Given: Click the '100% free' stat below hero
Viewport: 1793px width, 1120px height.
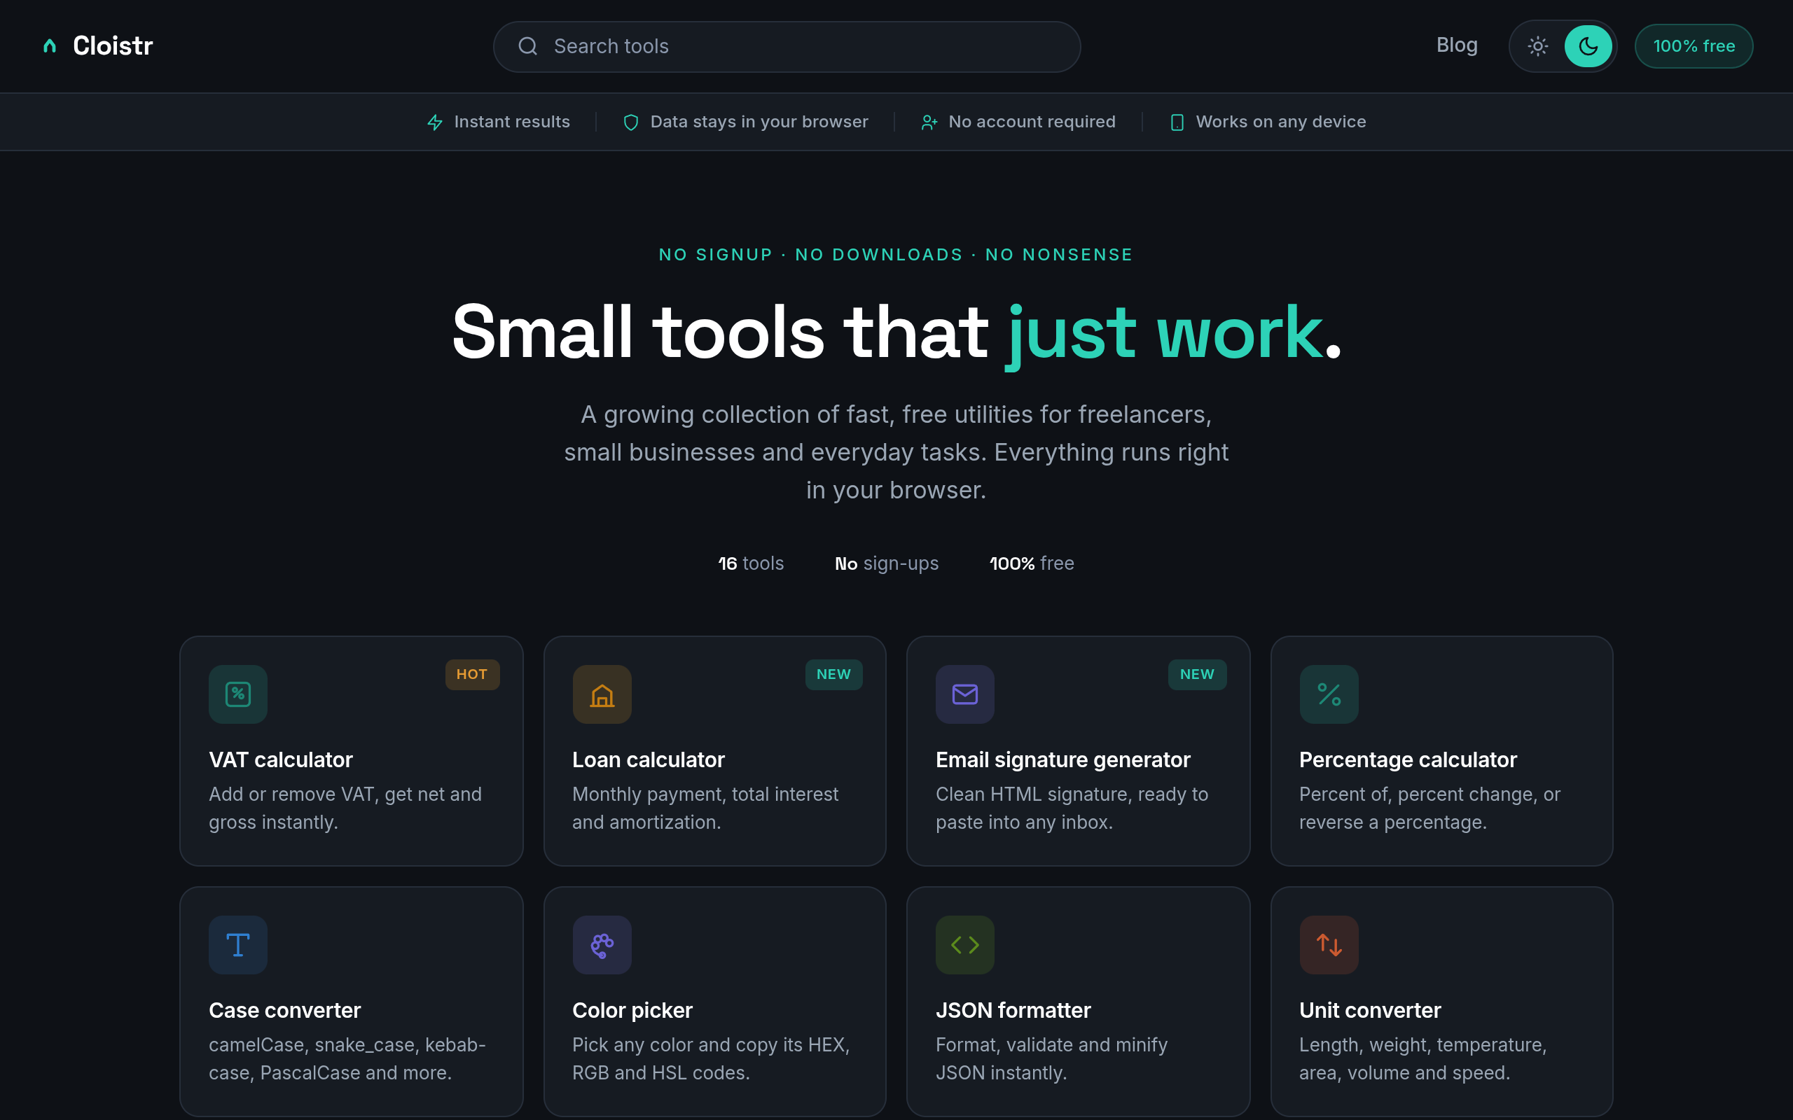Looking at the screenshot, I should 1032,563.
